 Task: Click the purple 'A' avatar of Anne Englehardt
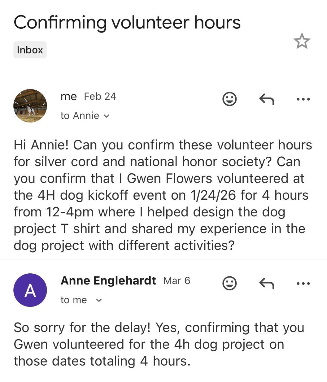tap(30, 290)
